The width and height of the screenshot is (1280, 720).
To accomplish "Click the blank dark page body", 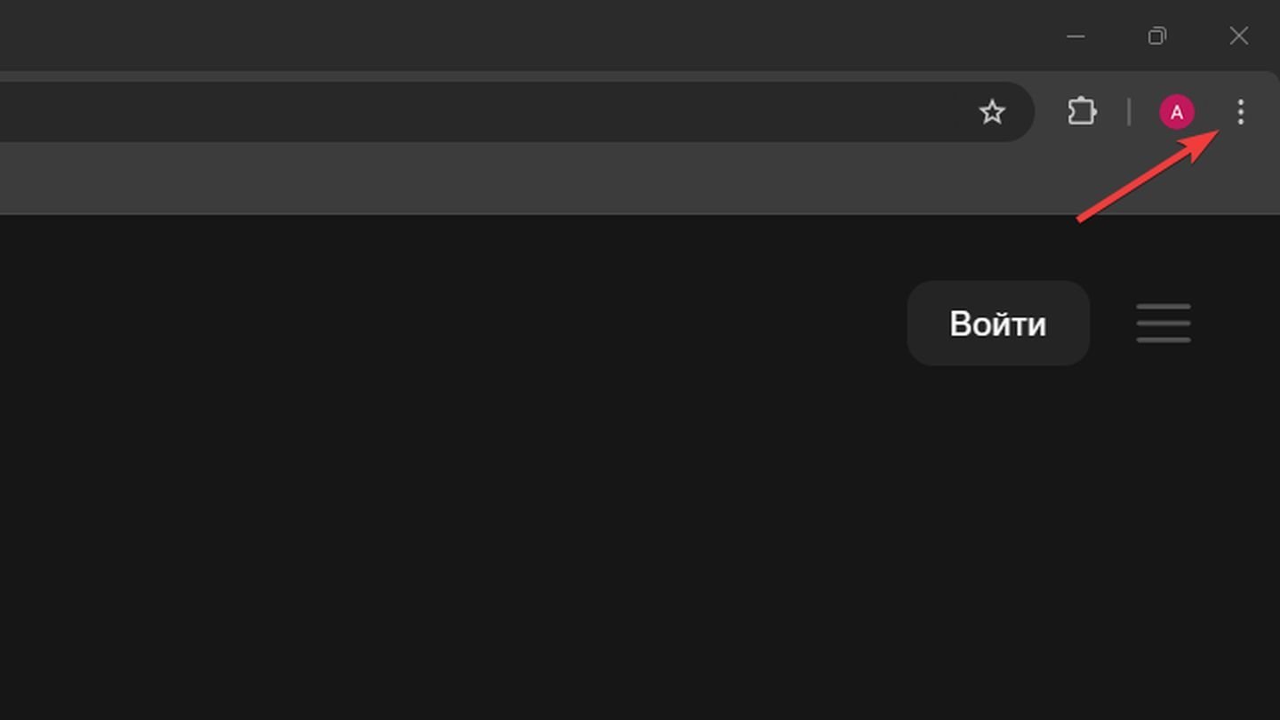I will tap(533, 533).
